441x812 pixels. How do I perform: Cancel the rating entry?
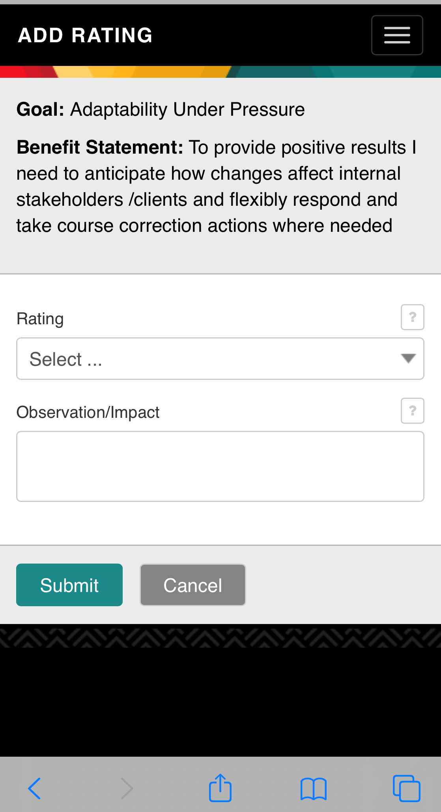click(x=192, y=585)
